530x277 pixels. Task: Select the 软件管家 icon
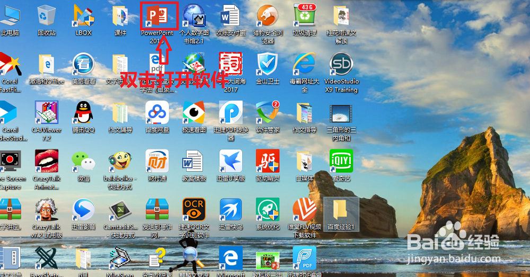[x=267, y=112]
